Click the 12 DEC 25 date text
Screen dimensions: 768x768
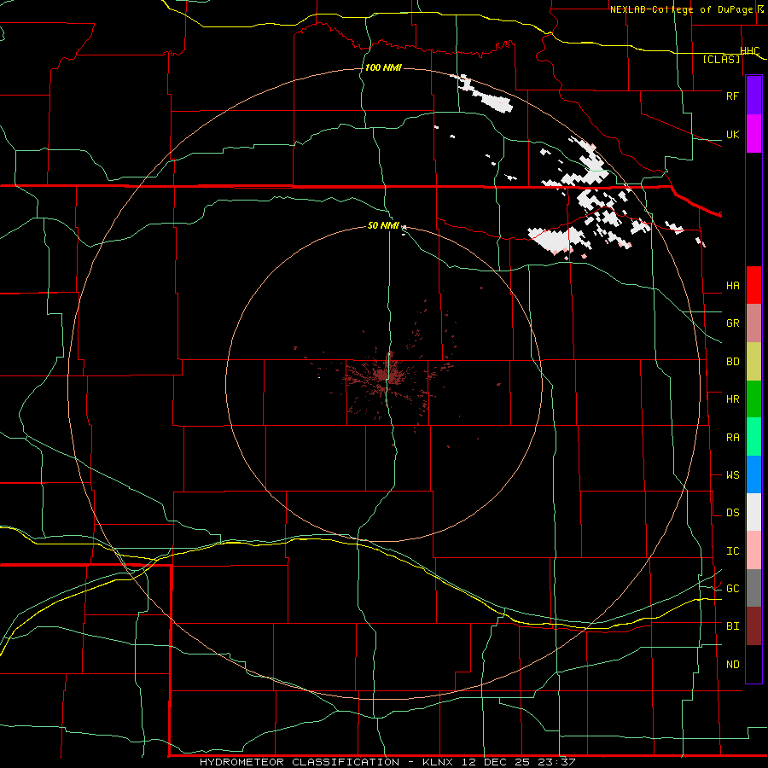point(497,762)
